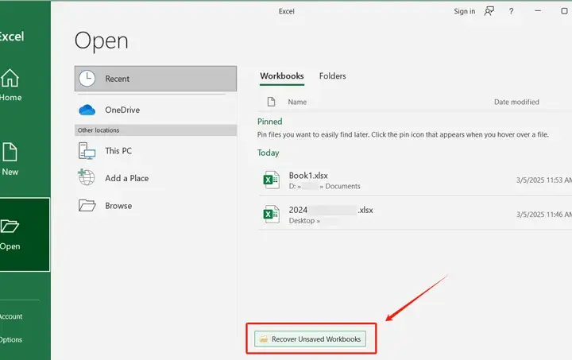This screenshot has height=360, width=572.
Task: Click the This PC computer icon
Action: pyautogui.click(x=87, y=151)
